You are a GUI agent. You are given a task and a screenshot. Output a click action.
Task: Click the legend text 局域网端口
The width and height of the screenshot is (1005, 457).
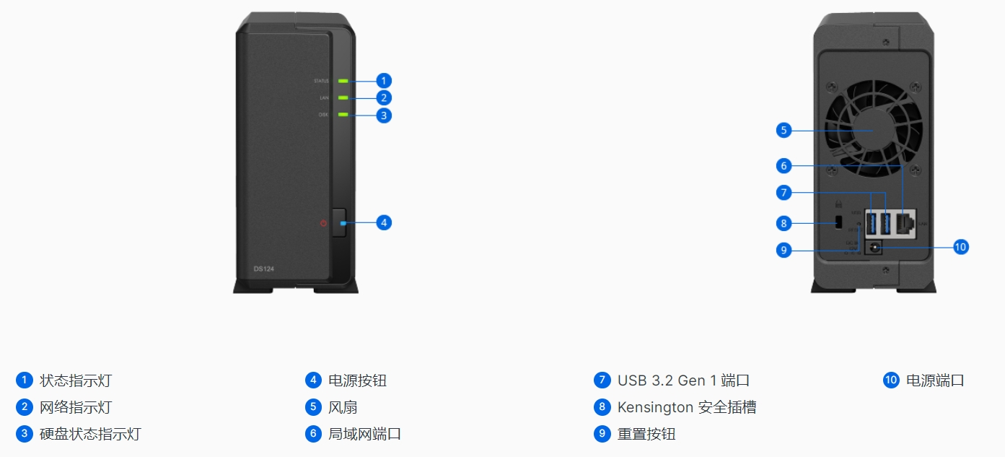[x=365, y=434]
